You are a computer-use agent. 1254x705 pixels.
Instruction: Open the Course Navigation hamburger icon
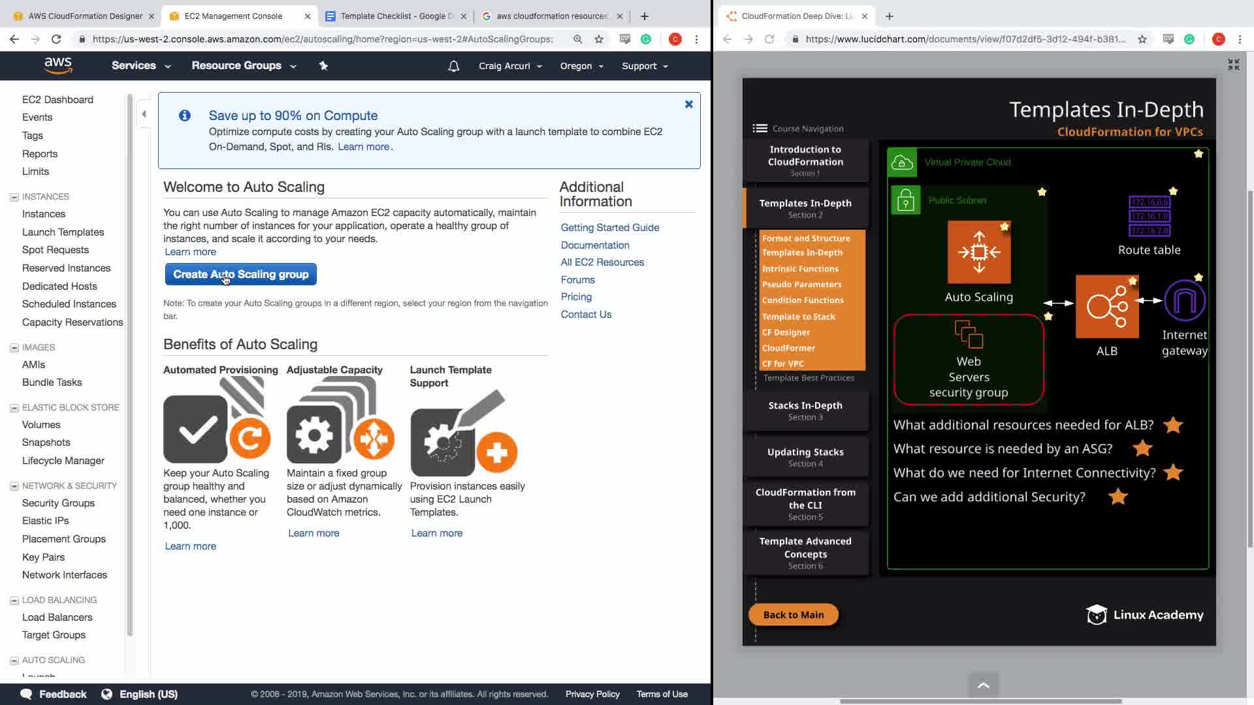coord(760,129)
